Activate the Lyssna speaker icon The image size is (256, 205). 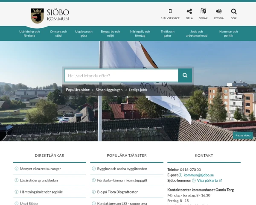218,12
